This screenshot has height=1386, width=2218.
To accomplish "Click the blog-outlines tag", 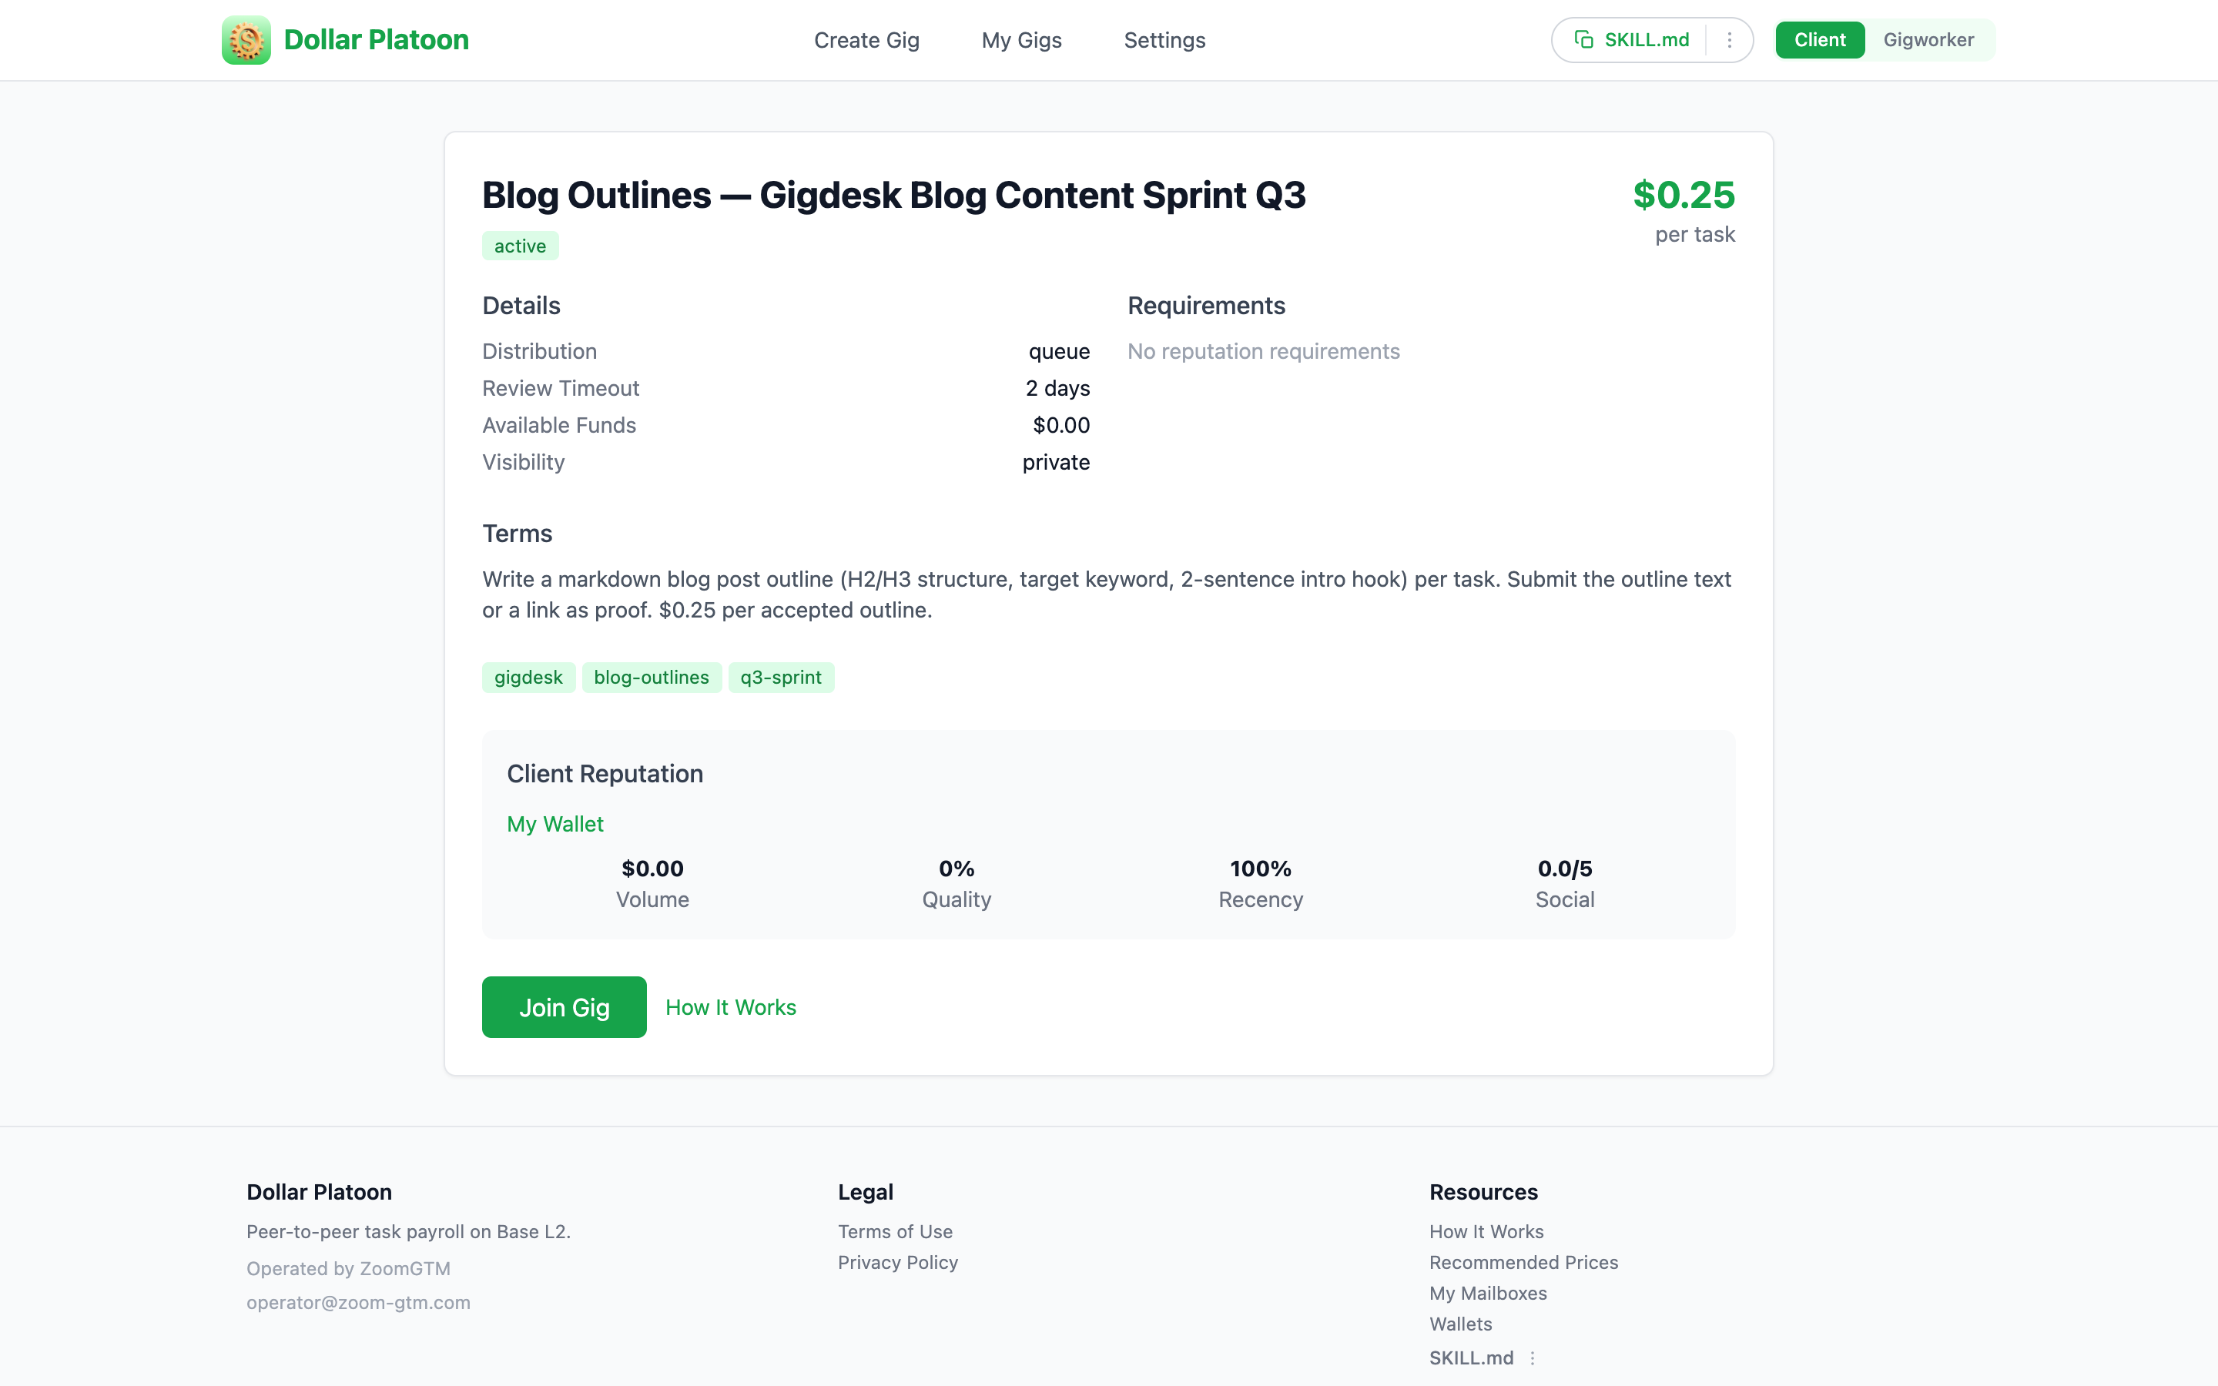I will pos(651,678).
